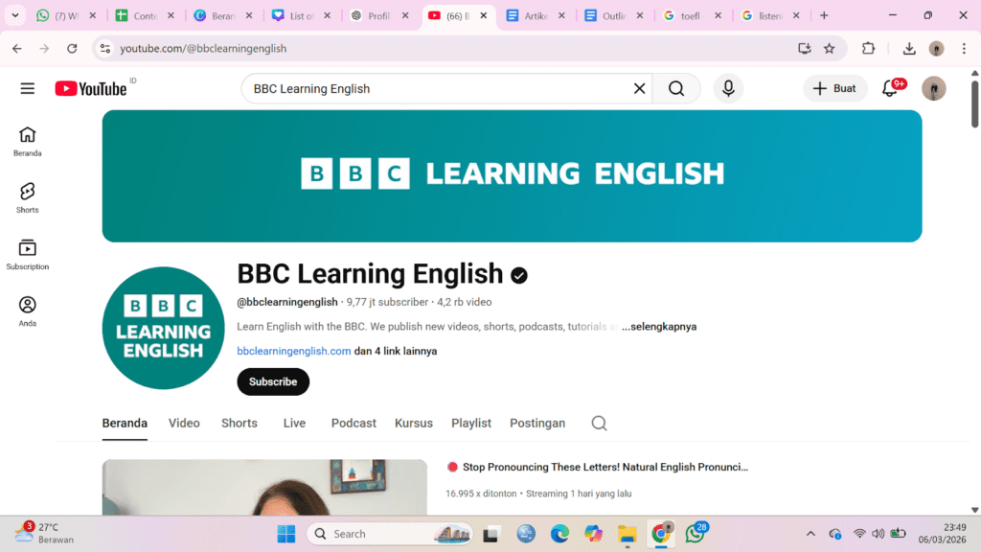Click the YouTube logo
The height and width of the screenshot is (552, 981).
pyautogui.click(x=91, y=88)
